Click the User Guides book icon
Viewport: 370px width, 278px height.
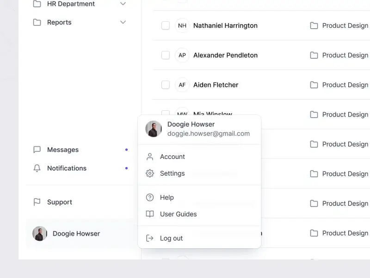click(149, 214)
